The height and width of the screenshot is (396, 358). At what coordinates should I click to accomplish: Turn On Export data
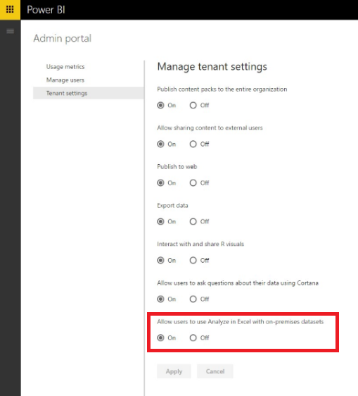pyautogui.click(x=160, y=222)
